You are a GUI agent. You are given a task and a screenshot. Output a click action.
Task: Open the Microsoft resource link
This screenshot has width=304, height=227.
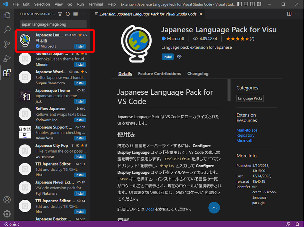click(x=244, y=141)
